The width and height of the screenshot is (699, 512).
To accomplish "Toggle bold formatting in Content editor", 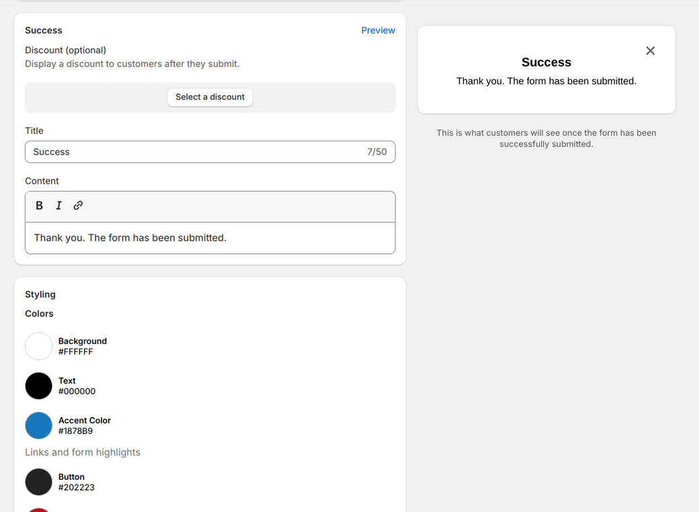I will click(39, 205).
